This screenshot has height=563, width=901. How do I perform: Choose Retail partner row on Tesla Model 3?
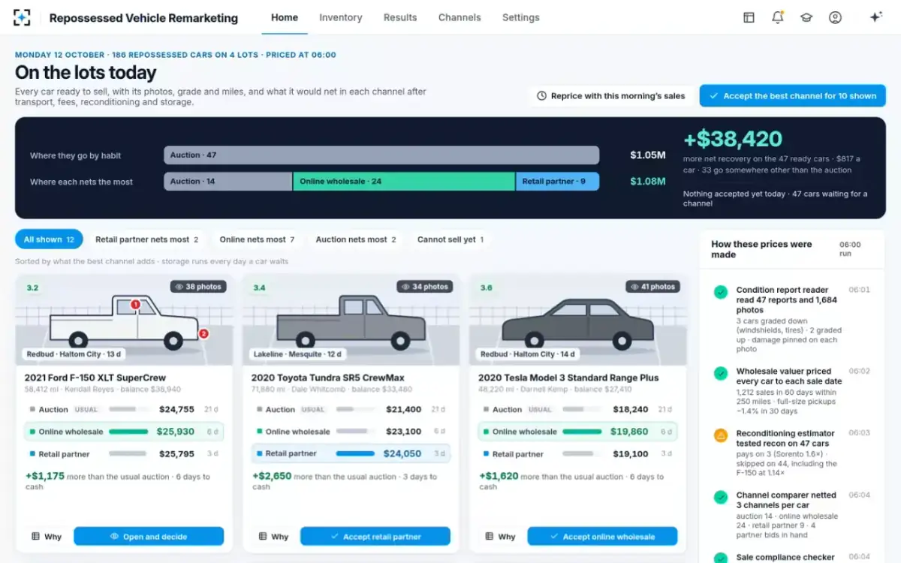[x=577, y=454]
